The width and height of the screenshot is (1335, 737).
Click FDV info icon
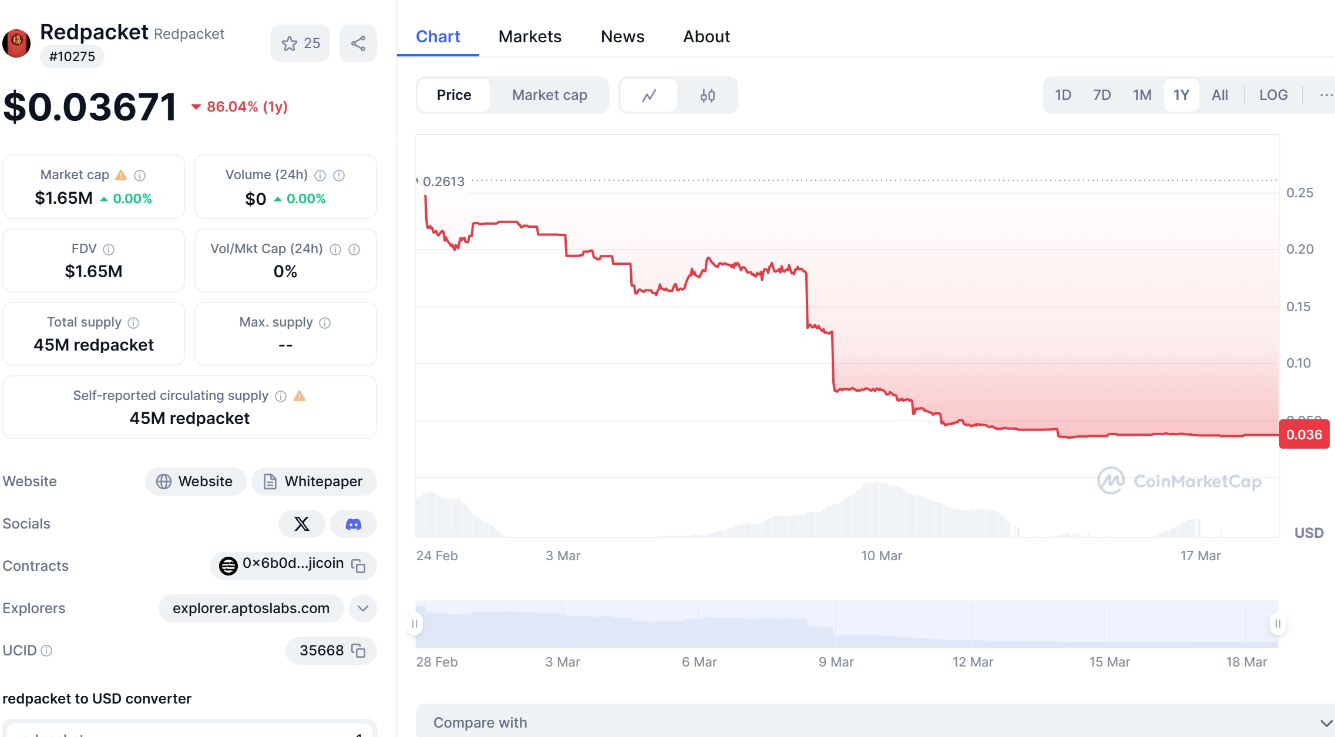[109, 249]
